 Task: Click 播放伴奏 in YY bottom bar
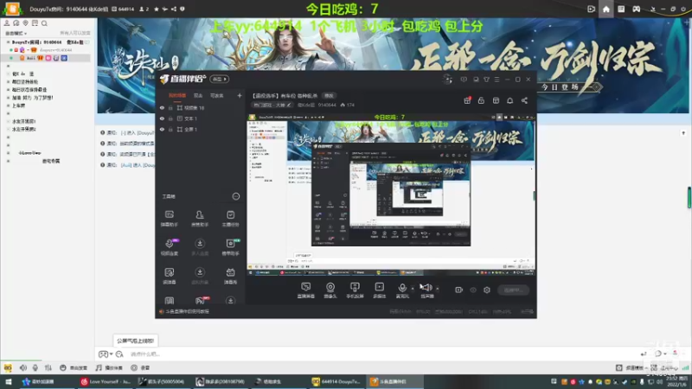109,367
